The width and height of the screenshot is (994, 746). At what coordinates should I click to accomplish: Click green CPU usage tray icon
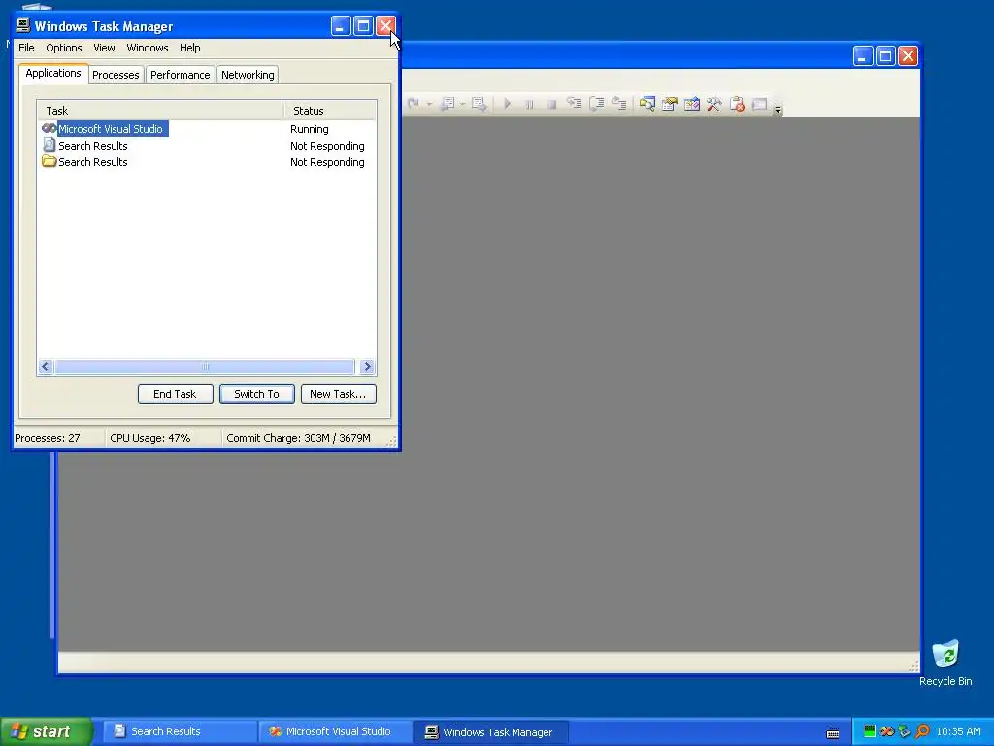870,731
